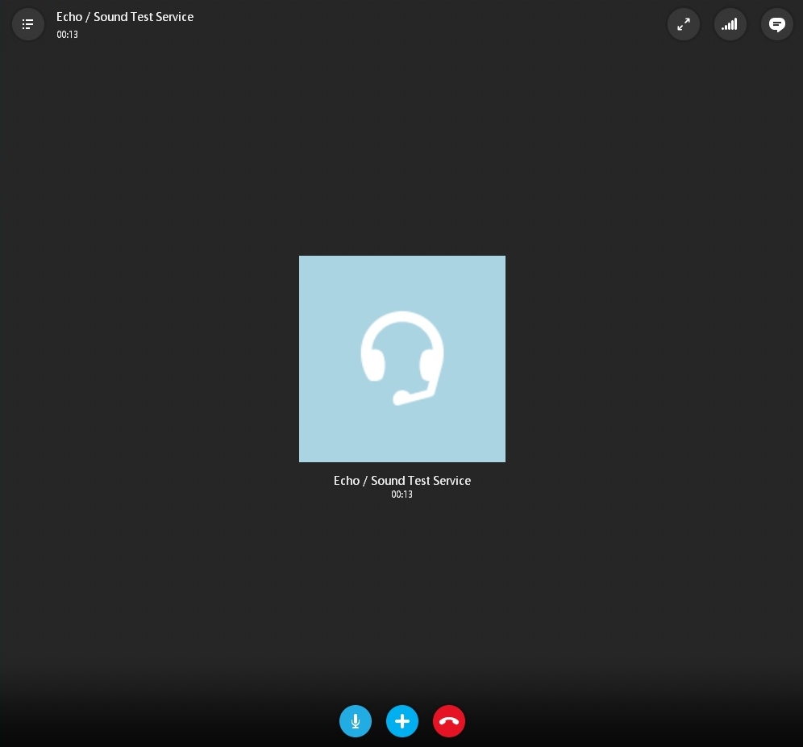Mute the microphone during the call
This screenshot has width=803, height=747.
(x=356, y=721)
